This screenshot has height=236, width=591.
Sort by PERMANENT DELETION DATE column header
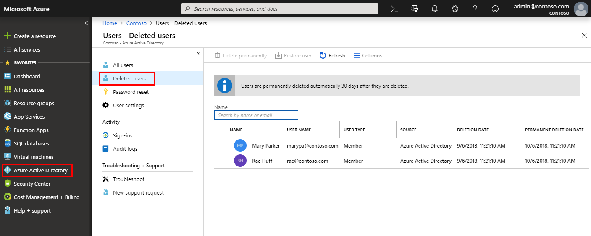click(554, 130)
